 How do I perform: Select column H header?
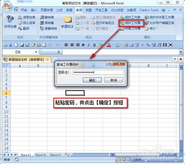coord(149,66)
